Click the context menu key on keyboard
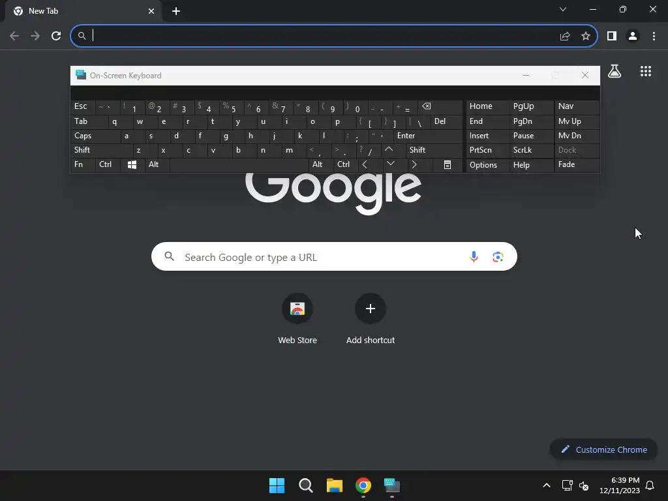The image size is (668, 501). coord(448,165)
